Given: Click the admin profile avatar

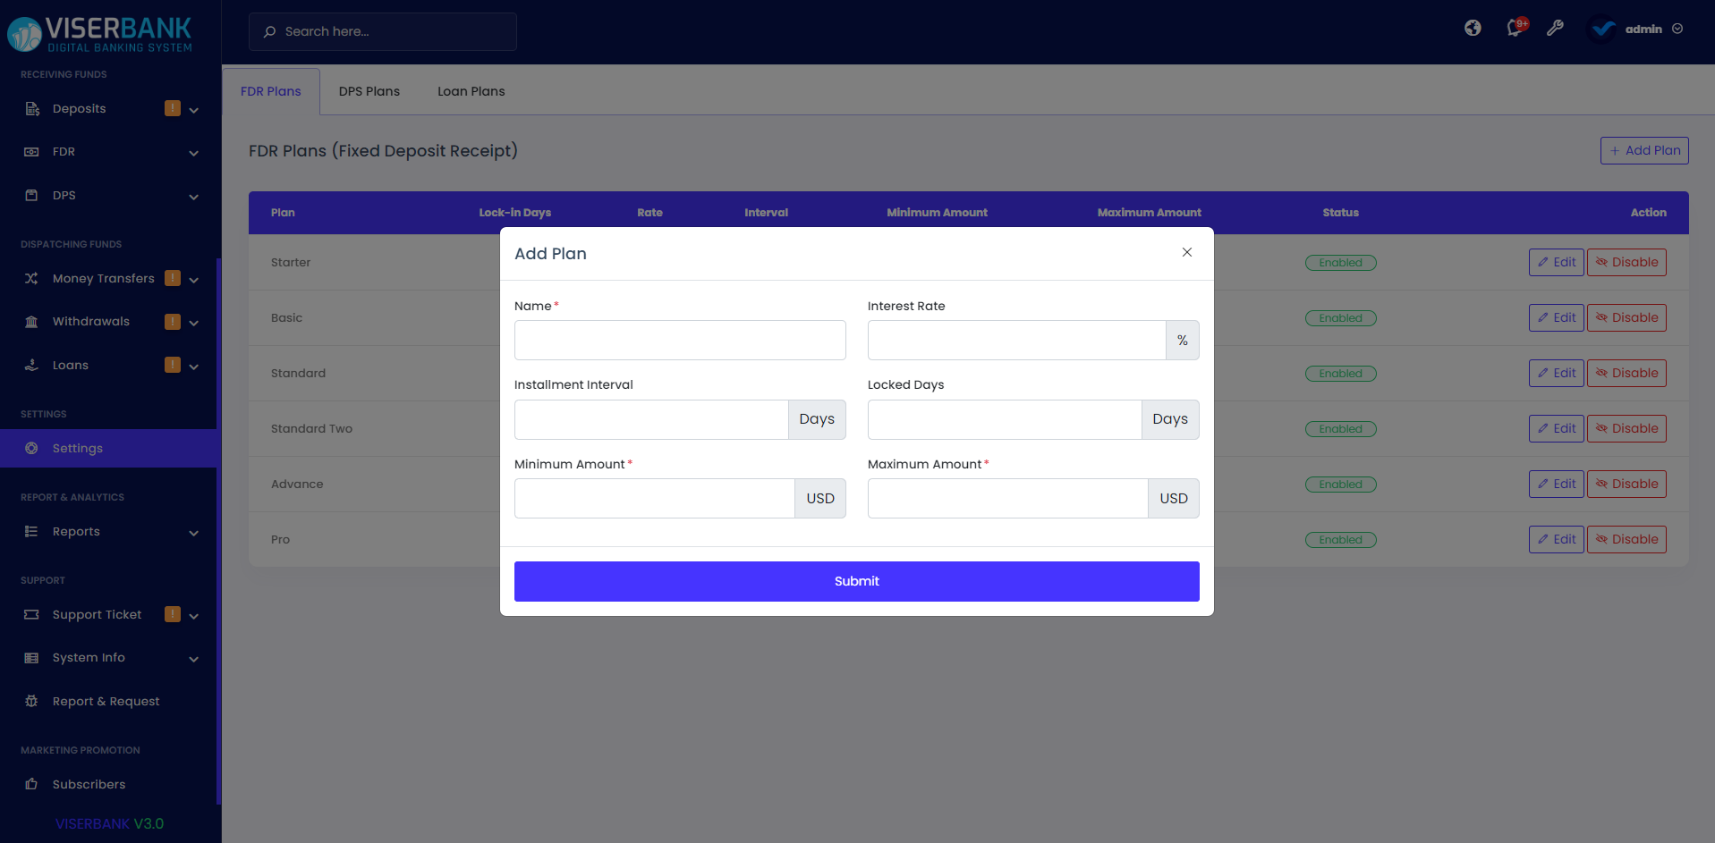Looking at the screenshot, I should [1600, 28].
